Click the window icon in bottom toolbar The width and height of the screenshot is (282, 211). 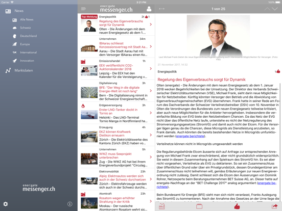199,206
